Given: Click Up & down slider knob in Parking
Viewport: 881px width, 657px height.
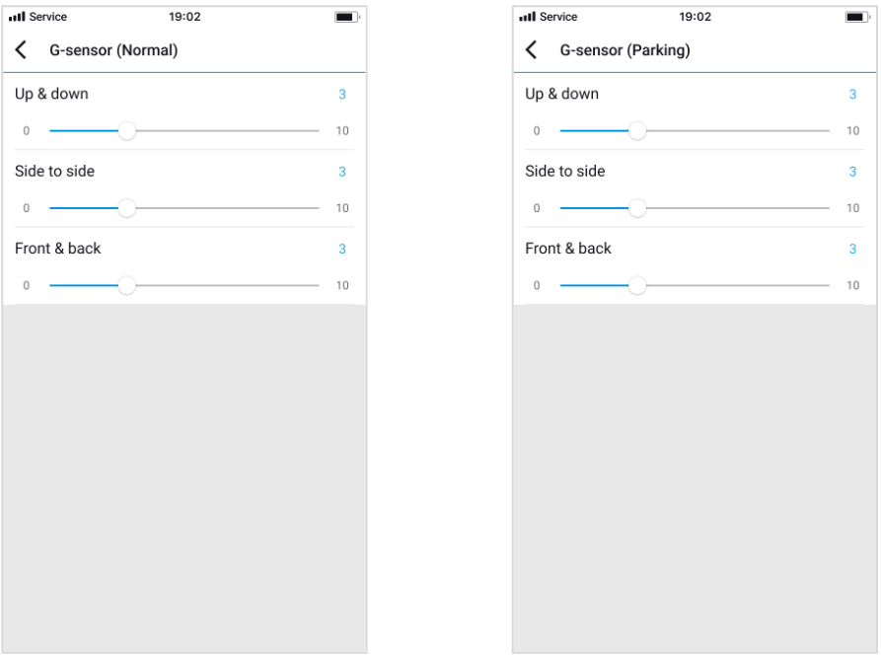Looking at the screenshot, I should 637,131.
